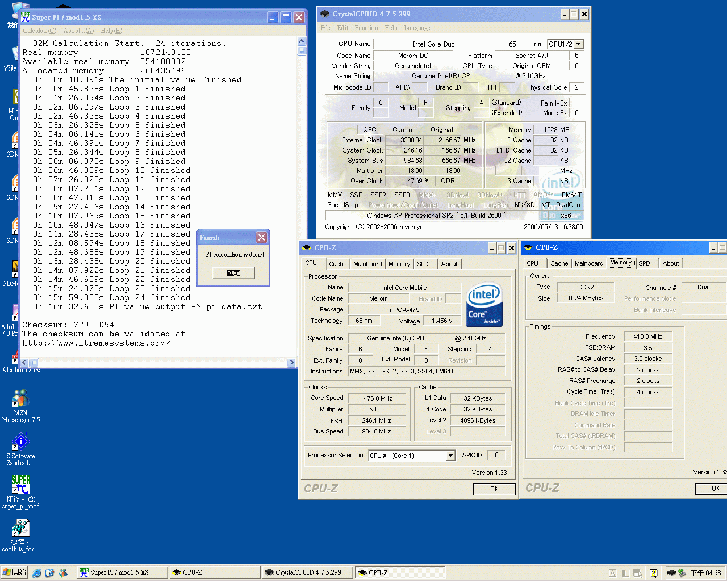Select Cache tab in right CPU-Z window
Viewport: 727px width, 581px height.
click(x=559, y=263)
